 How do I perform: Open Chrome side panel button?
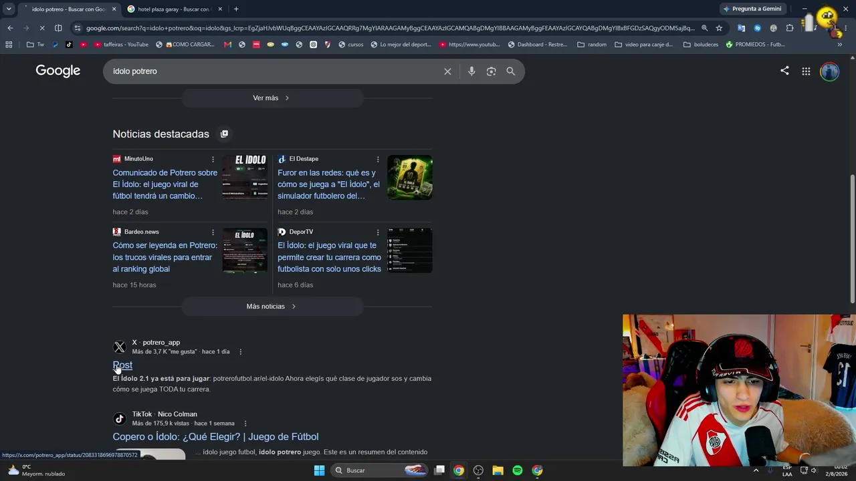(58, 28)
